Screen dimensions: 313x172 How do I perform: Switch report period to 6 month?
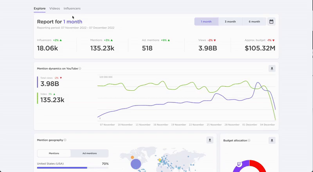point(254,21)
